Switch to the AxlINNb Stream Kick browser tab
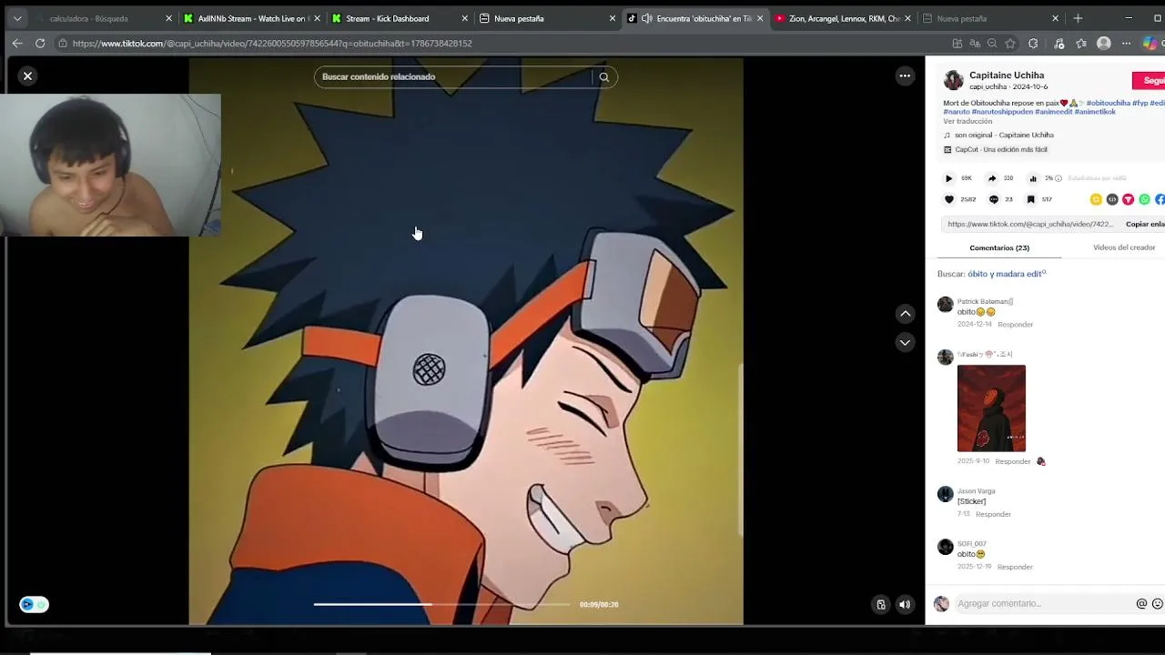 point(251,18)
